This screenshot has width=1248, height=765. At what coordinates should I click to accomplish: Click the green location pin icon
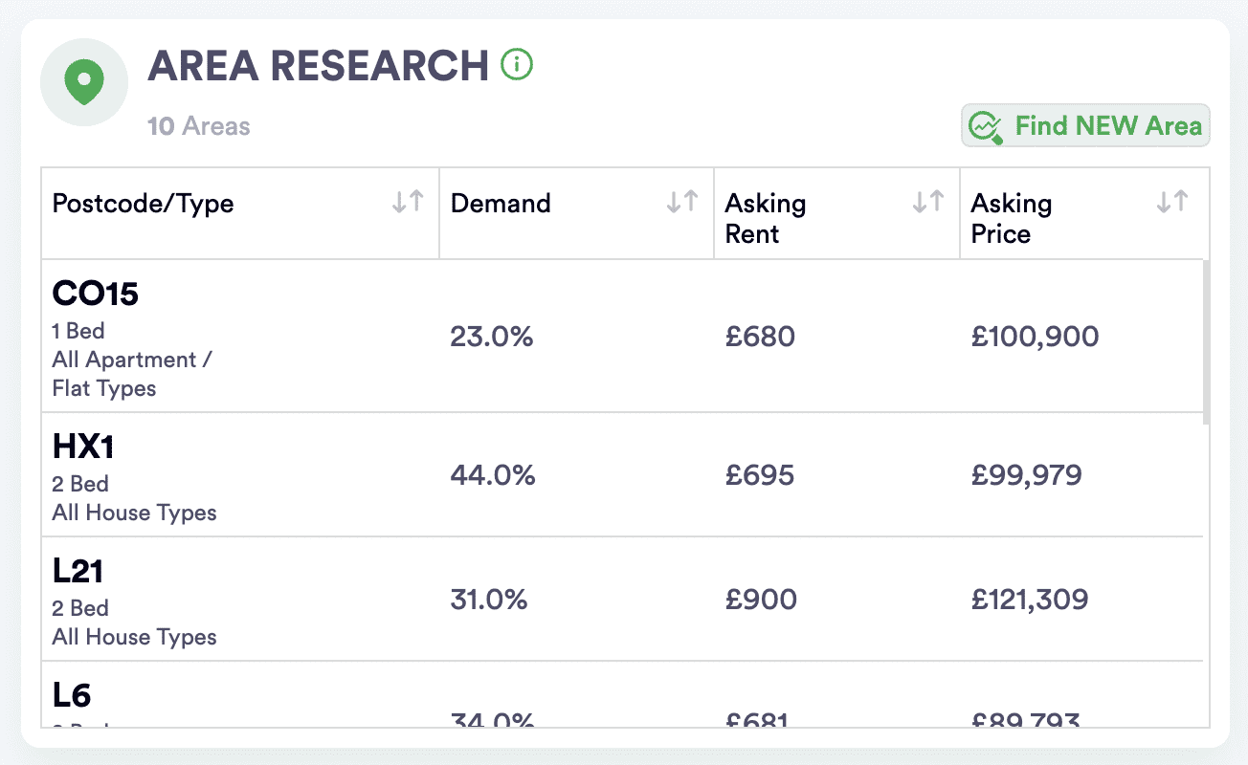(84, 83)
